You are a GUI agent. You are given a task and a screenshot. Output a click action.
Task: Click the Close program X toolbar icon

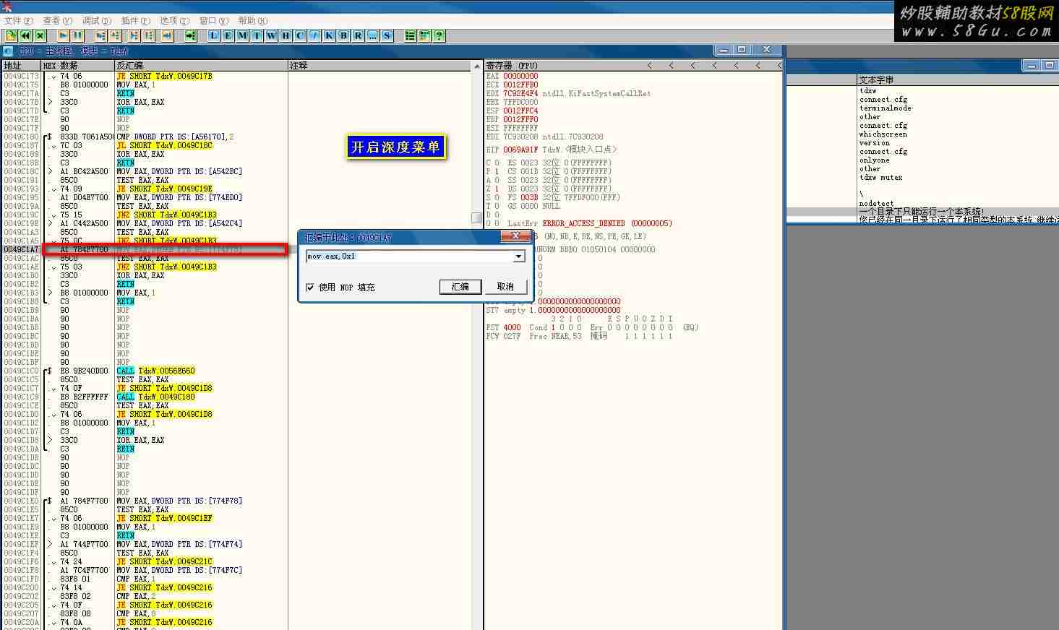point(40,35)
